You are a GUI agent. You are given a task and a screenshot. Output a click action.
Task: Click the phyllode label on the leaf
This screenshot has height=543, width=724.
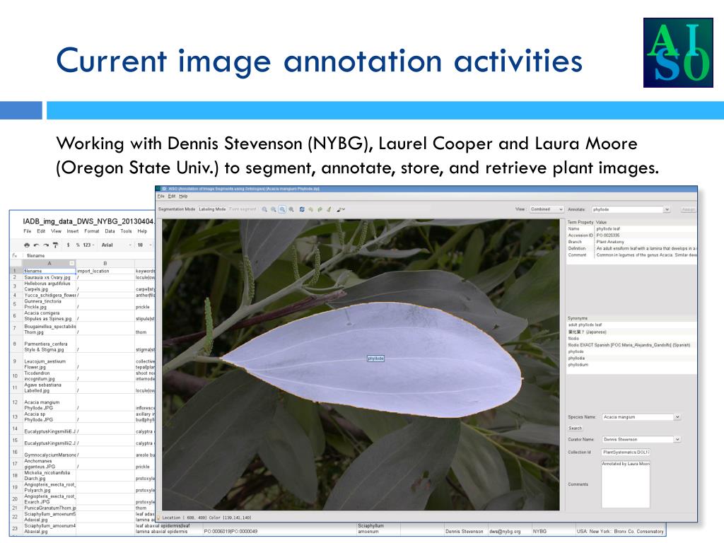pyautogui.click(x=375, y=358)
